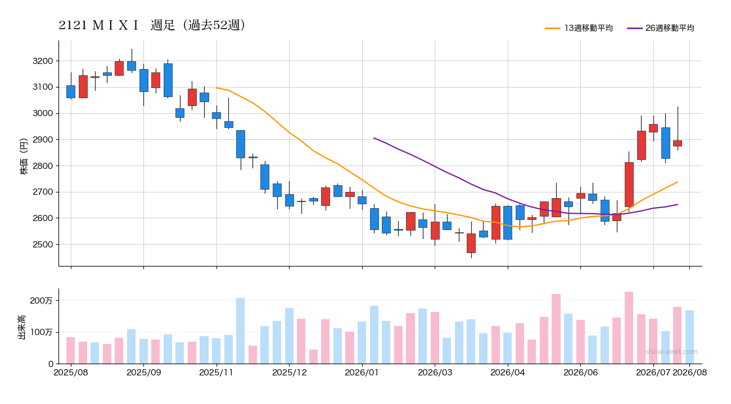731x404 pixels.
Task: Click the 2025/11 date label
Action: [216, 373]
